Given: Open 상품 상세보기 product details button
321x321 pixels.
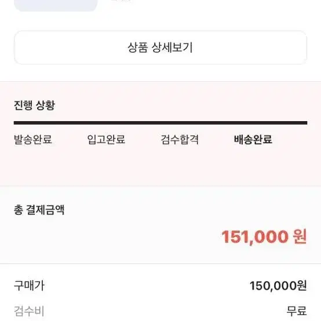Looking at the screenshot, I should (x=160, y=48).
